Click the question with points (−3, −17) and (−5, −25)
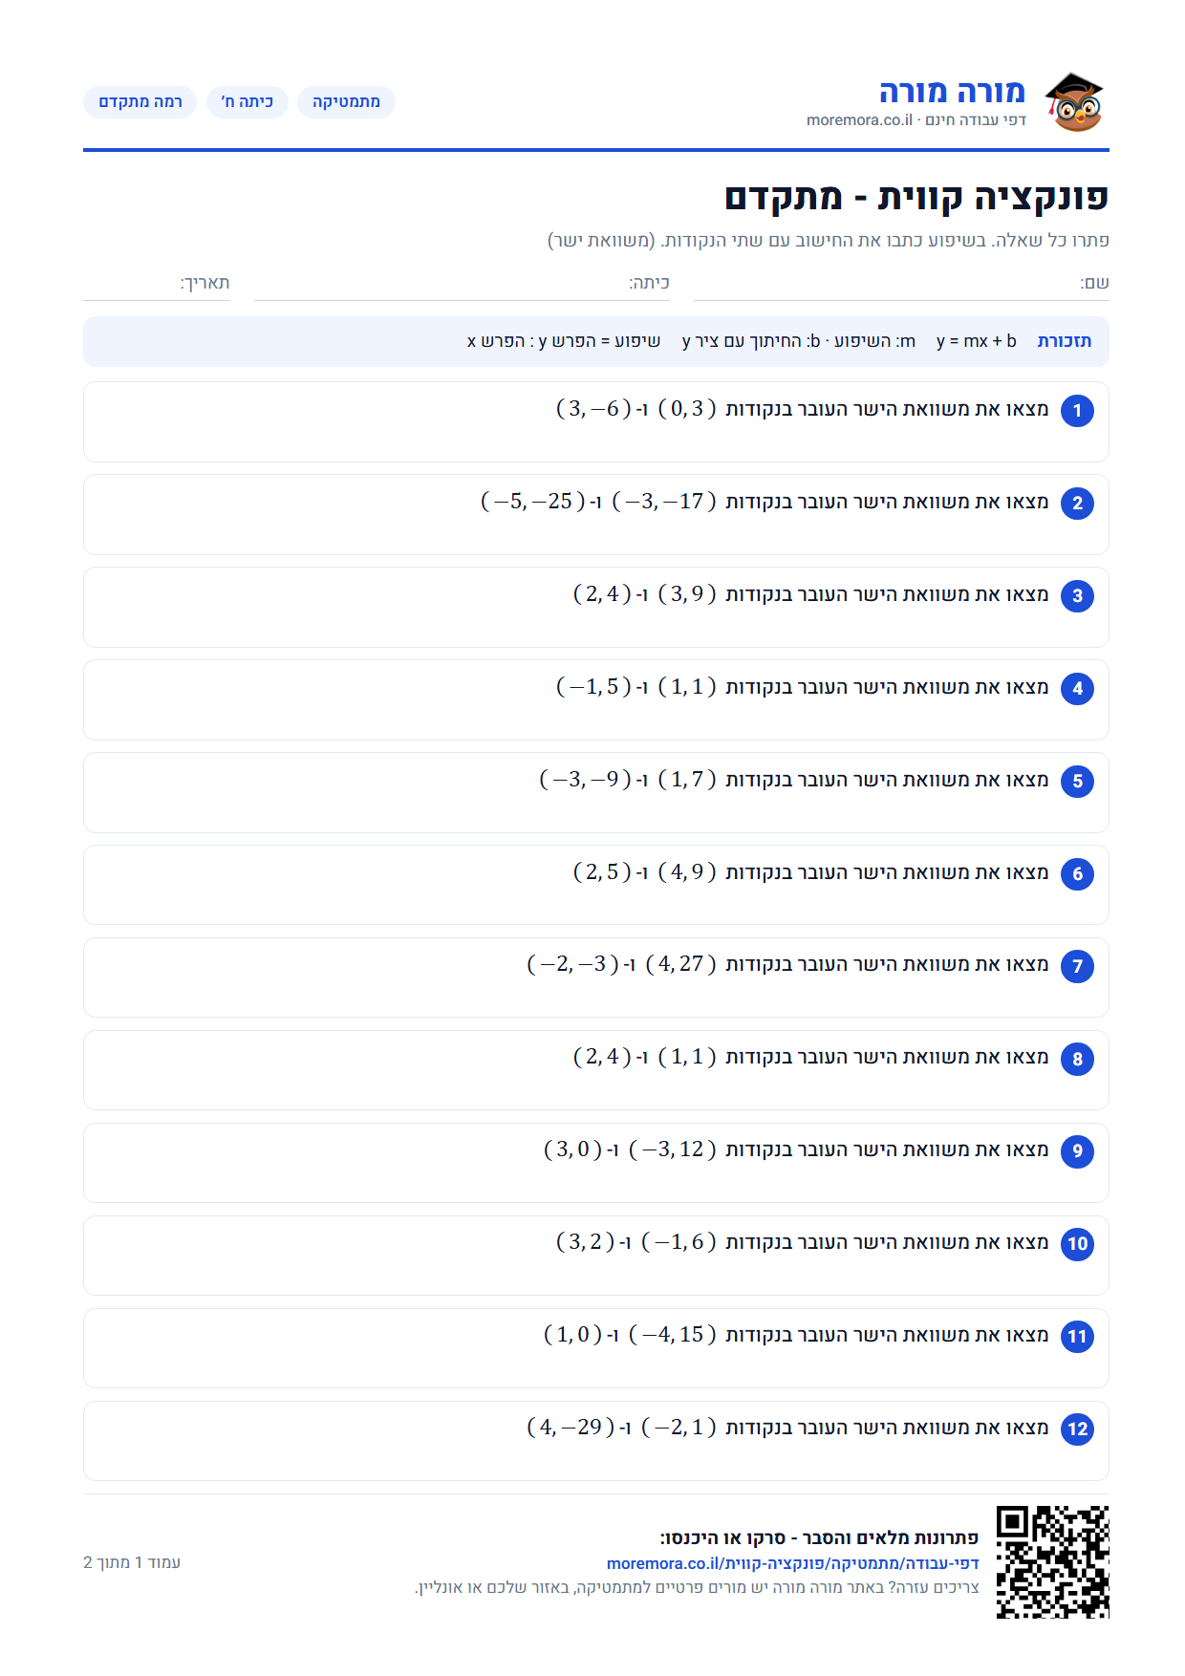This screenshot has width=1185, height=1676. point(596,514)
